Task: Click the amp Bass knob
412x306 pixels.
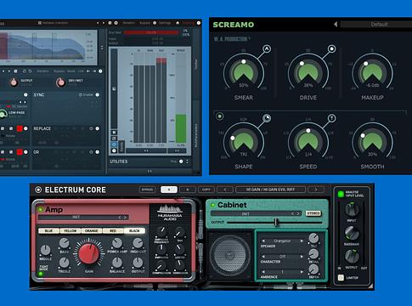Action: 64,243
